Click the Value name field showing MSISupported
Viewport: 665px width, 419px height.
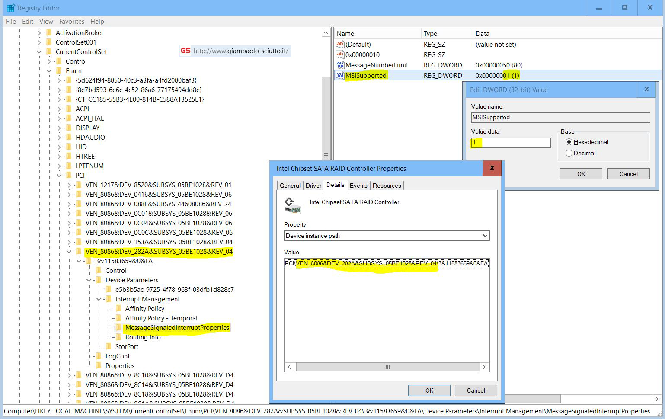click(x=560, y=117)
